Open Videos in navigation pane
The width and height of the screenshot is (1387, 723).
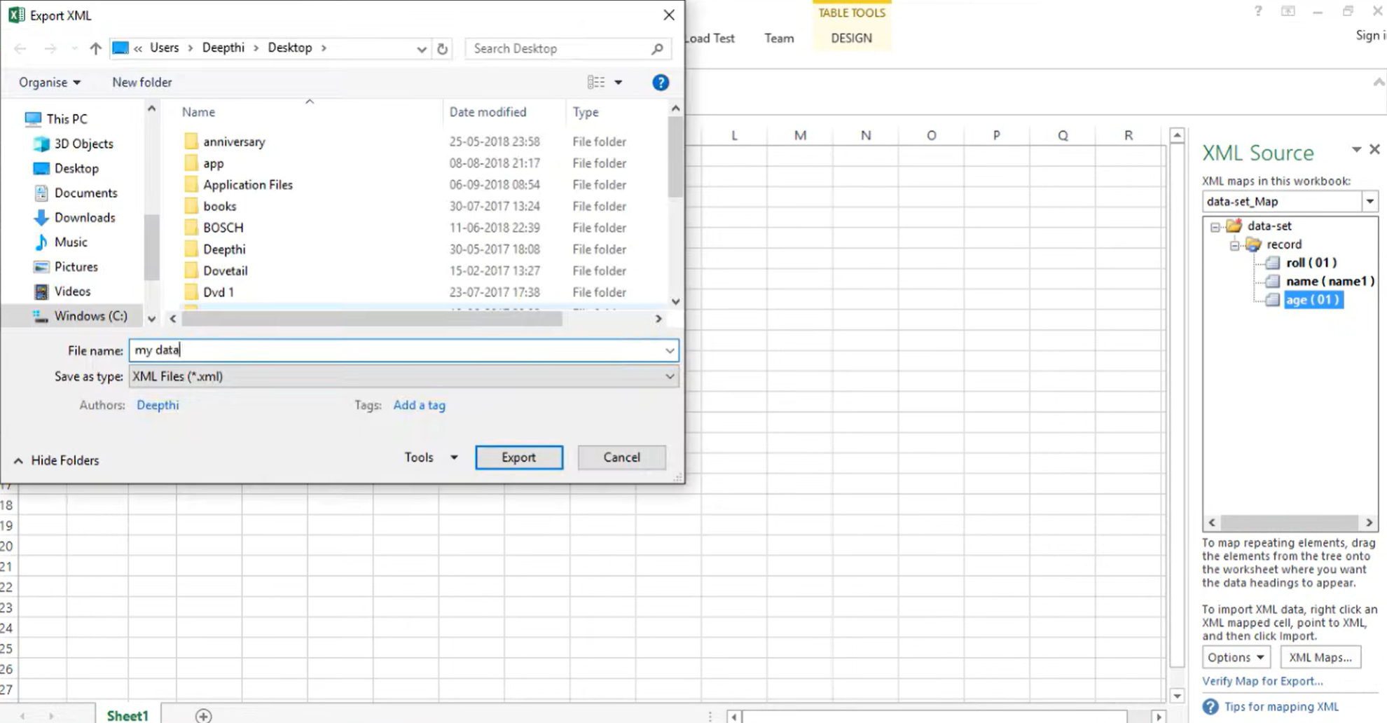(72, 291)
